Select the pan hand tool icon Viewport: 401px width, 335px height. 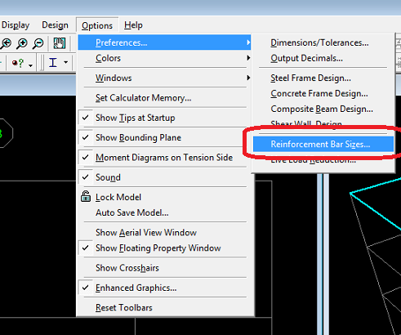coord(59,43)
